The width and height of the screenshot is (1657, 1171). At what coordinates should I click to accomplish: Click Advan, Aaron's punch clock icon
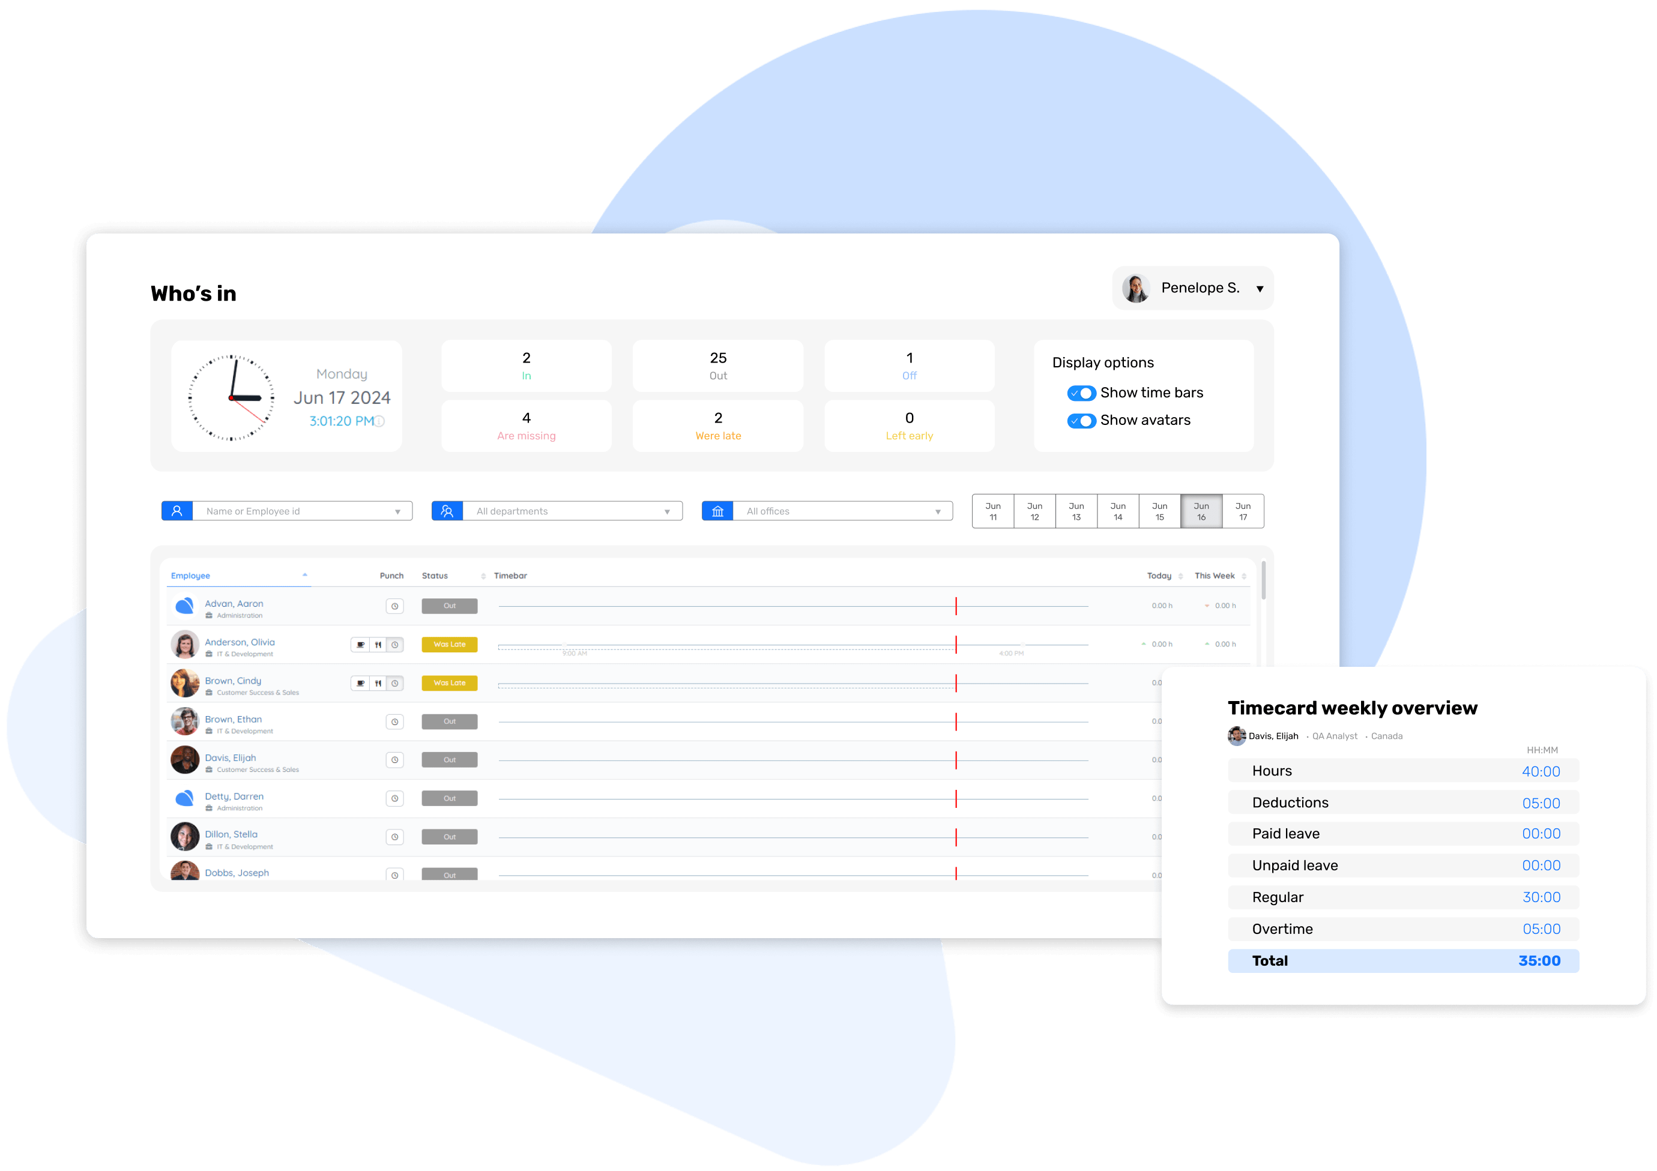pyautogui.click(x=395, y=606)
